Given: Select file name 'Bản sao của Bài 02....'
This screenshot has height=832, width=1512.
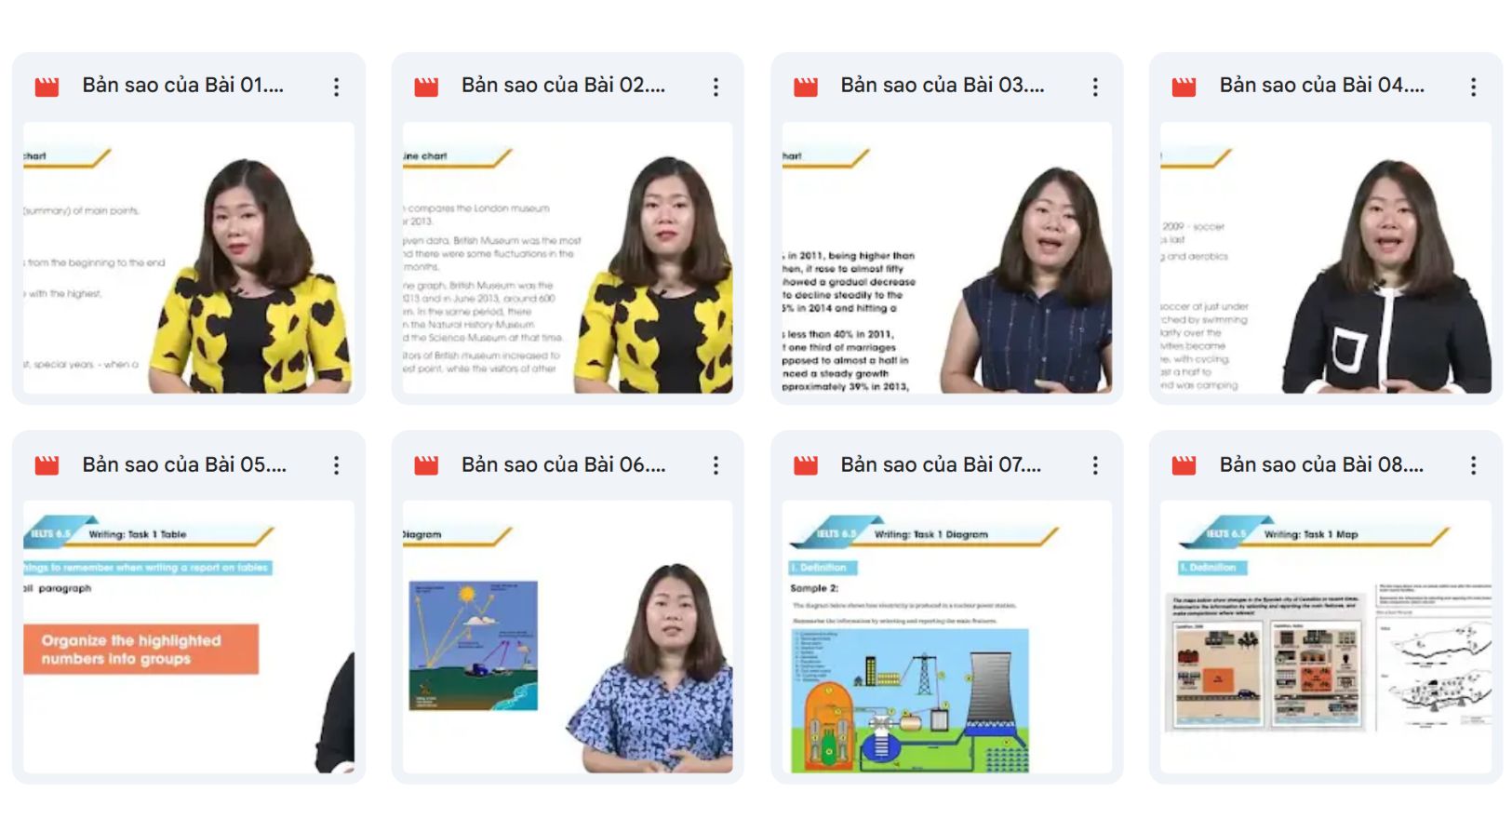Looking at the screenshot, I should coord(564,86).
